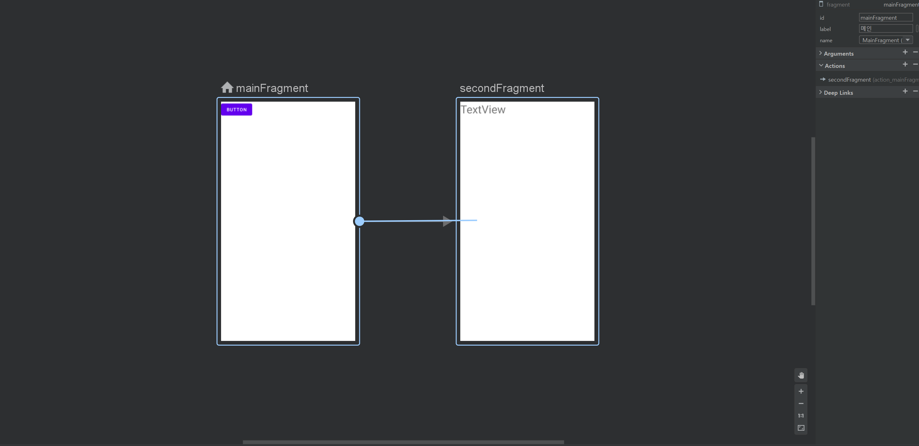The image size is (919, 446).
Task: Click the zoom to fit screen icon
Action: (x=801, y=428)
